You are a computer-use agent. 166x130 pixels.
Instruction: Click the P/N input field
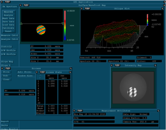click(94, 118)
